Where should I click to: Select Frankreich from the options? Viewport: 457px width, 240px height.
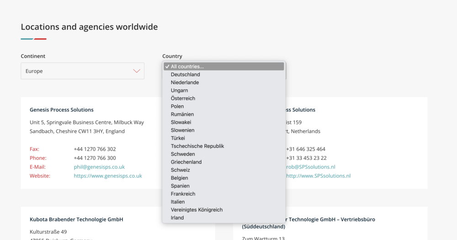pos(183,194)
